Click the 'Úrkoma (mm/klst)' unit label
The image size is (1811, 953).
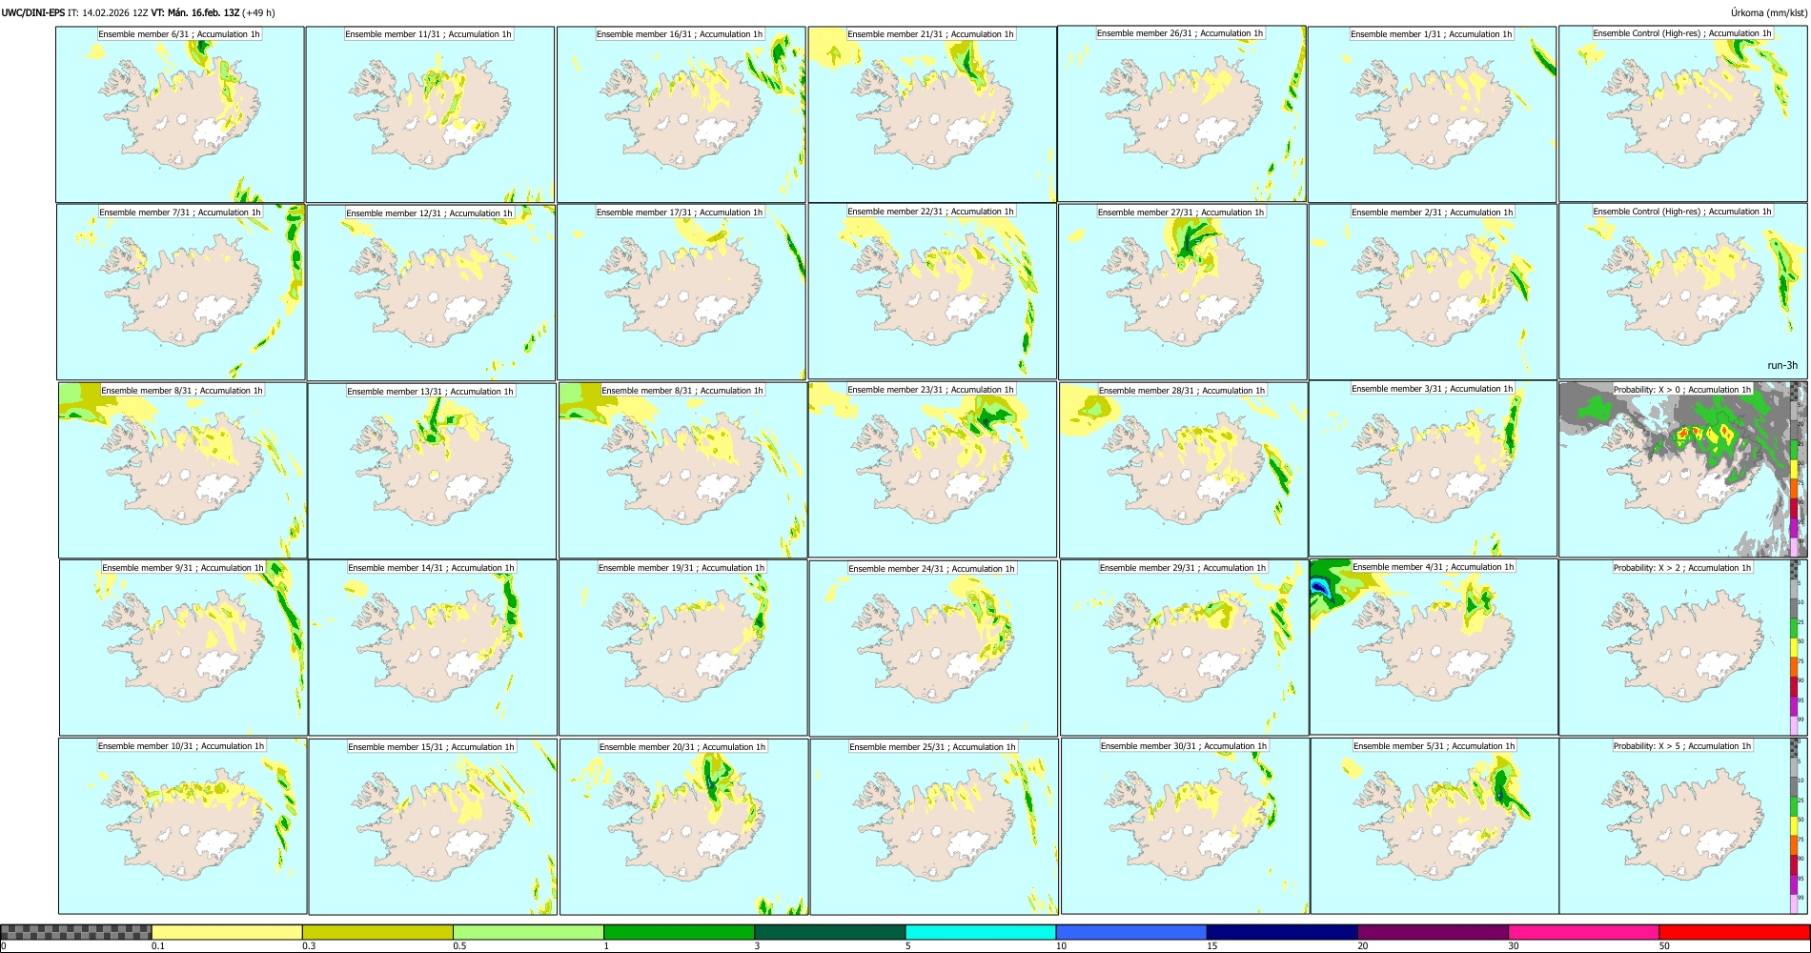point(1768,12)
